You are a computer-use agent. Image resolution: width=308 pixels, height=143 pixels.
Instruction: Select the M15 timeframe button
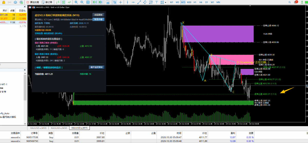tap(183, 2)
